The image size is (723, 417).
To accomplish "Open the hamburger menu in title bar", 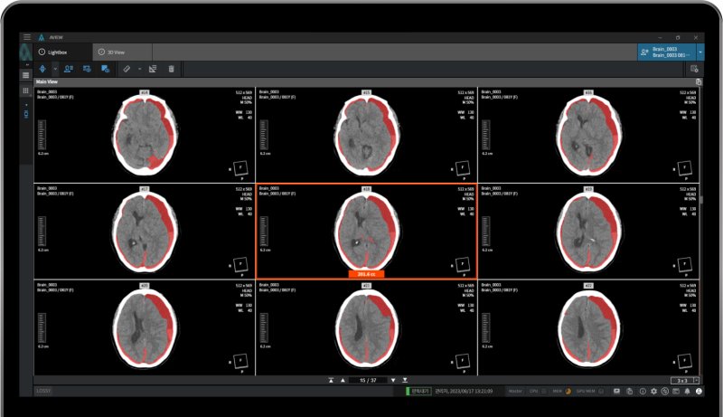I will [x=27, y=38].
